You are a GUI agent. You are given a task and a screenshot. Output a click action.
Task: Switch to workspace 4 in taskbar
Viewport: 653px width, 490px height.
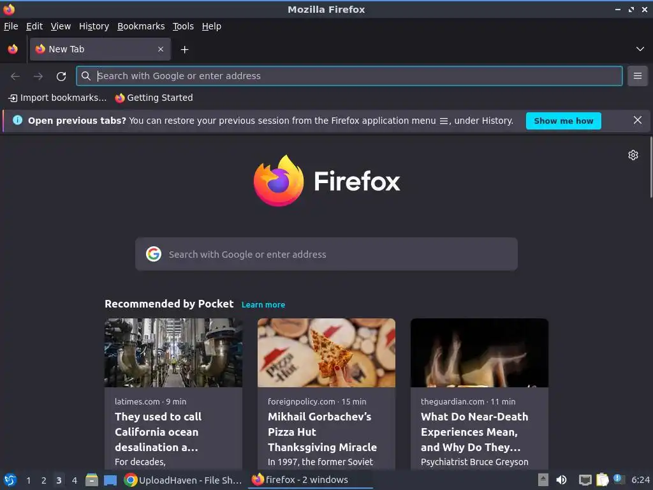(x=75, y=480)
